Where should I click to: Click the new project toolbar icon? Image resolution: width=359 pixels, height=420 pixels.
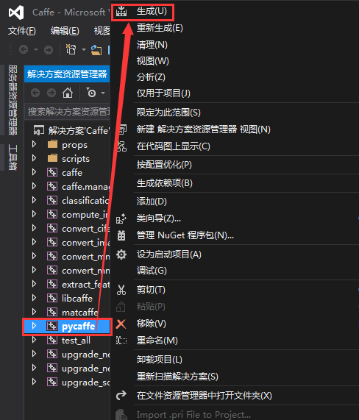[71, 49]
